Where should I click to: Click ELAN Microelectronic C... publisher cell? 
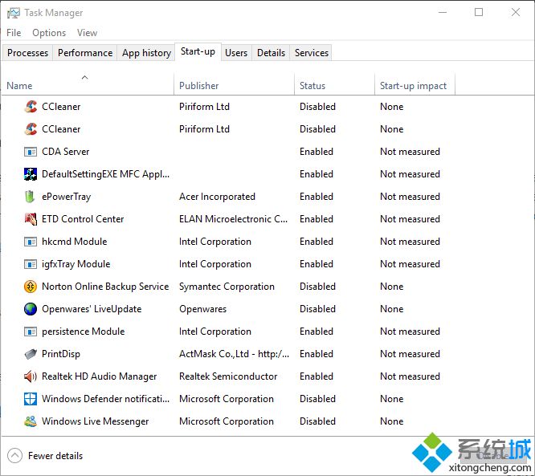point(234,219)
